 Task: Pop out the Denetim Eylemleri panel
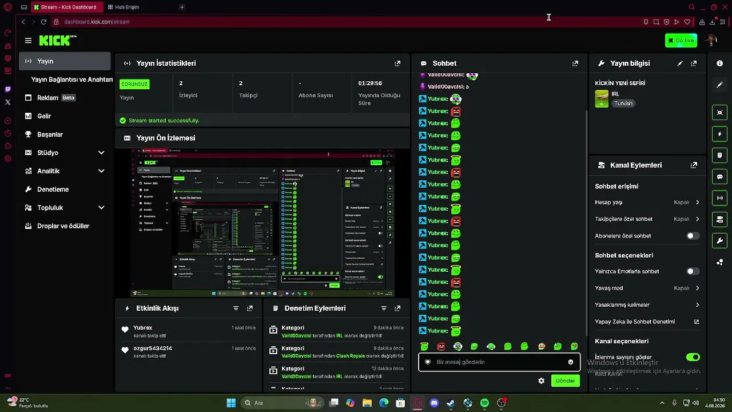(x=397, y=308)
